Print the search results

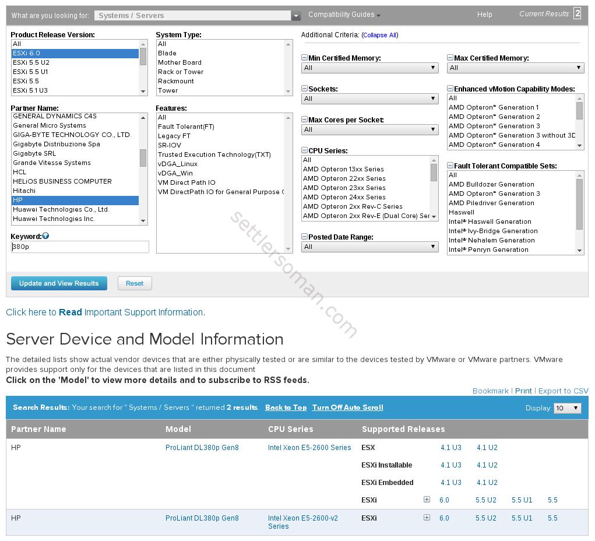[523, 391]
